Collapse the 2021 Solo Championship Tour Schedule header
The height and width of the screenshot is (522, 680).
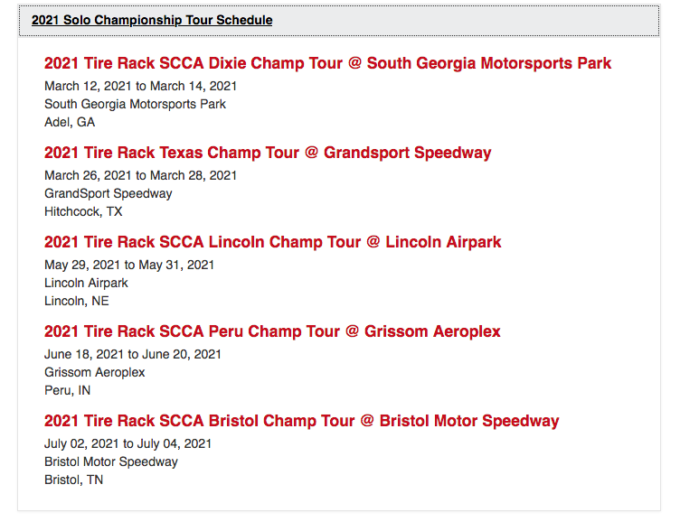click(x=152, y=20)
